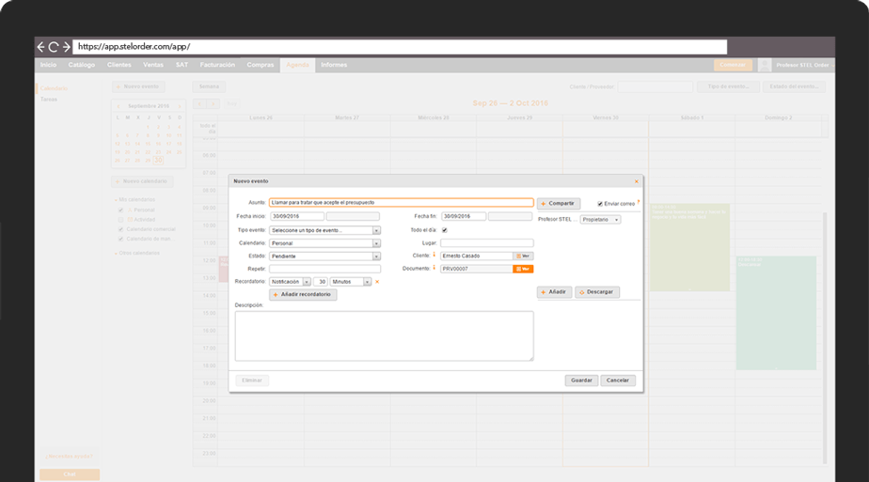This screenshot has height=482, width=869.
Task: Click the Repetir input field
Action: pos(324,269)
